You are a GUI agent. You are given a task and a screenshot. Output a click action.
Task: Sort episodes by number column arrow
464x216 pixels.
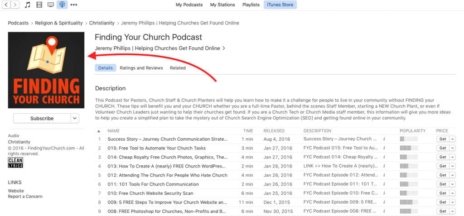(99, 131)
